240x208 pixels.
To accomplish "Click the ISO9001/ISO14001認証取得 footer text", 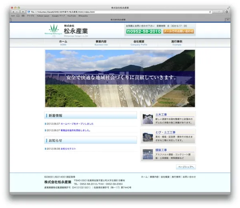I will (60, 177).
